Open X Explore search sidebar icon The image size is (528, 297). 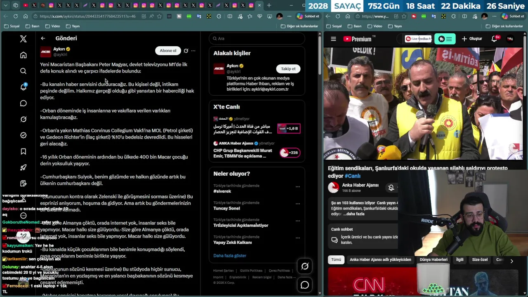click(23, 71)
